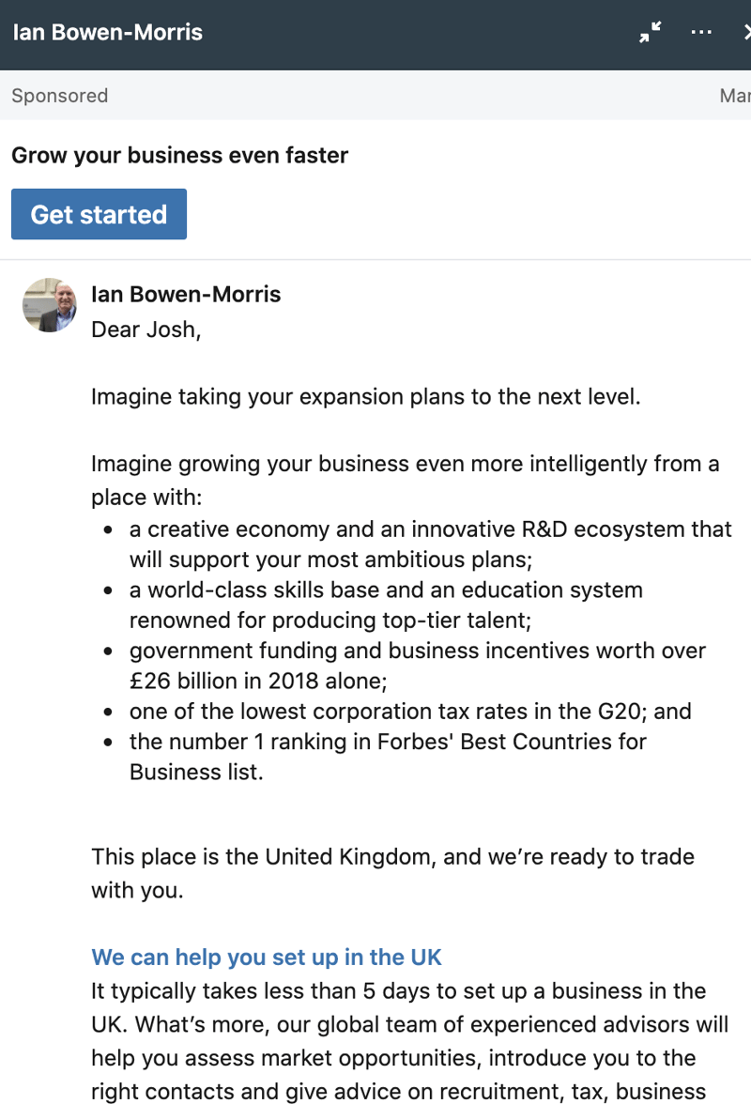Select the line 'Imagine taking your expansion plans'
The width and height of the screenshot is (751, 1104).
click(364, 396)
